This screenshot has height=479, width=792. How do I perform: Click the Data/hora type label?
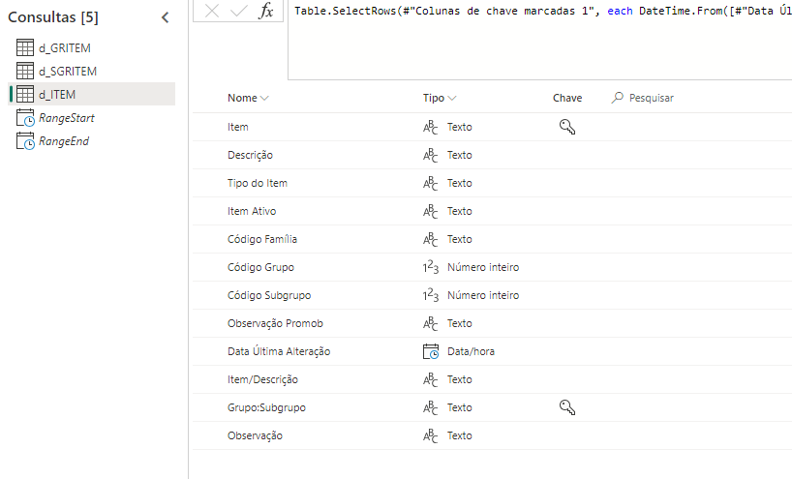click(x=471, y=351)
